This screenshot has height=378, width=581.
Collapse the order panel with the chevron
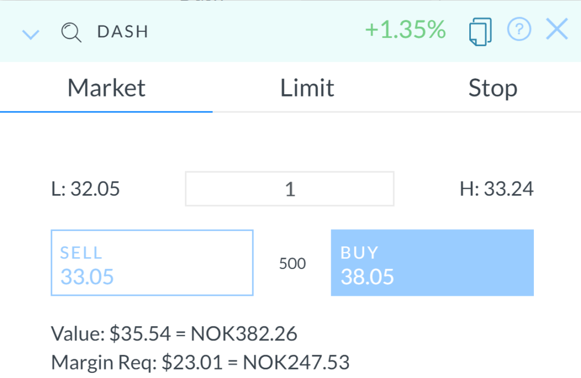31,34
